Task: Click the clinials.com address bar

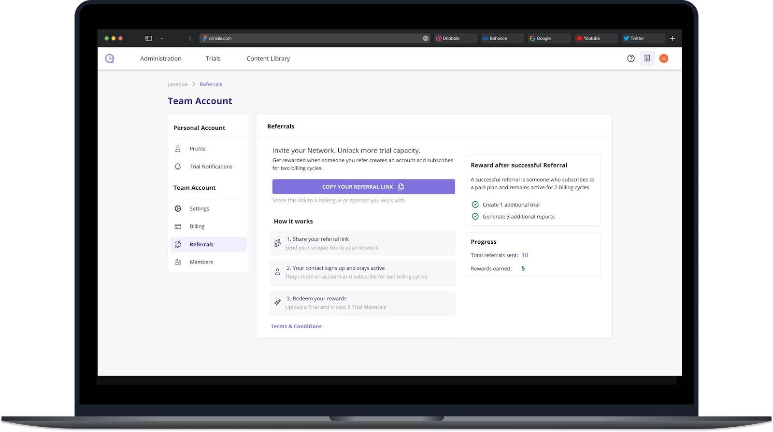Action: pyautogui.click(x=315, y=38)
